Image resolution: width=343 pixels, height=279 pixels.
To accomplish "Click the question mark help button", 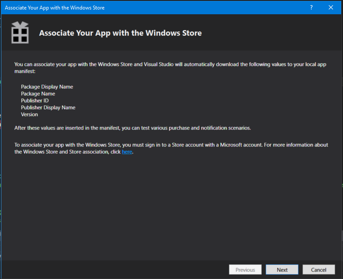I will coord(311,7).
